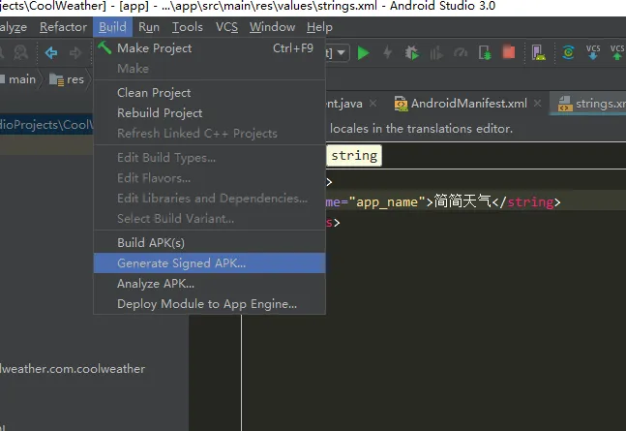Choose Build APK(s)
This screenshot has width=626, height=431.
point(210,243)
